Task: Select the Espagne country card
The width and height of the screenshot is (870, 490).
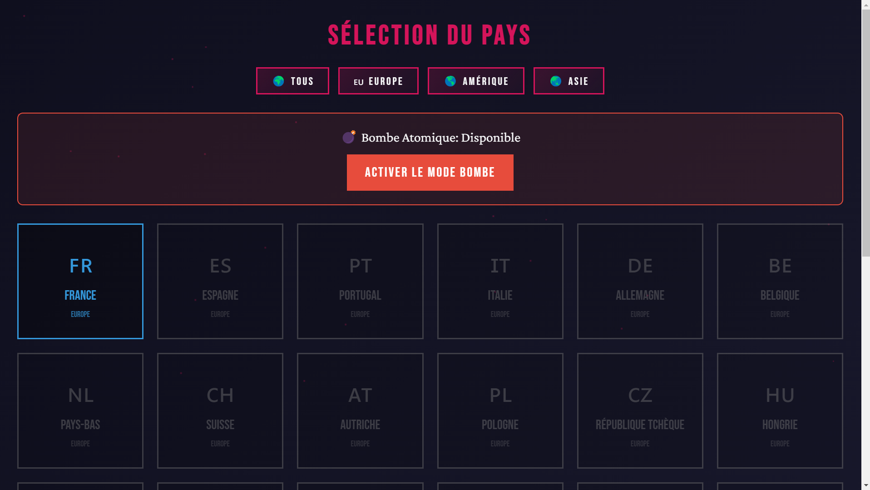Action: pos(220,281)
